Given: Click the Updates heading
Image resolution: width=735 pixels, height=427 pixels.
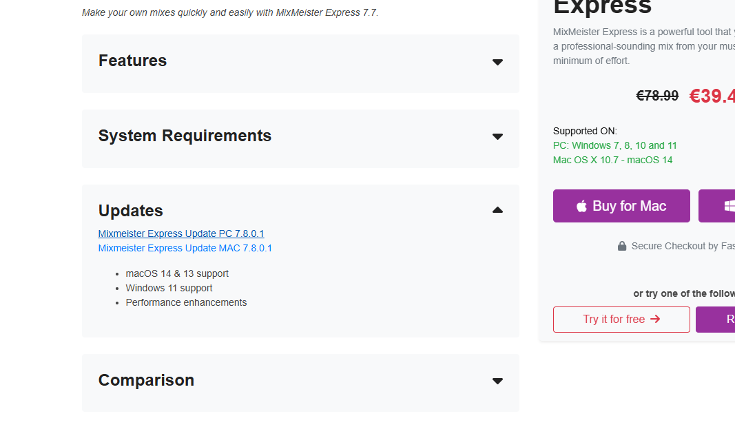Looking at the screenshot, I should pos(131,211).
